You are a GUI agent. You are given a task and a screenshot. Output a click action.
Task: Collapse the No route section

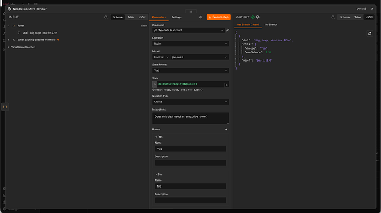(x=156, y=174)
